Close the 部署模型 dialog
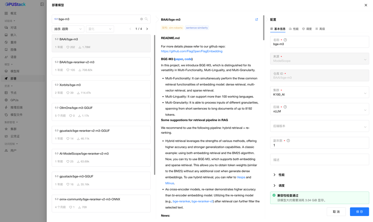 (x=366, y=5)
